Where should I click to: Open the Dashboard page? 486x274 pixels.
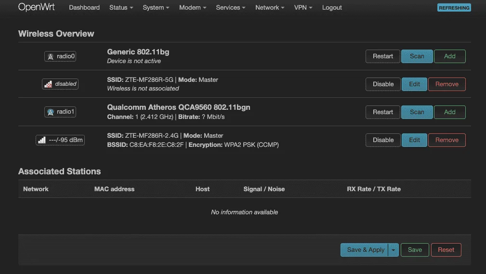click(84, 7)
